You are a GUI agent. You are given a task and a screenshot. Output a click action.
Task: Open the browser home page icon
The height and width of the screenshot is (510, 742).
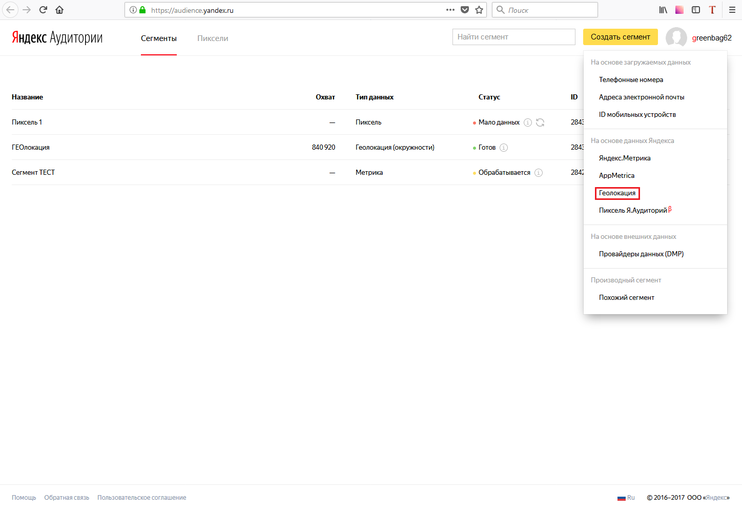(59, 10)
